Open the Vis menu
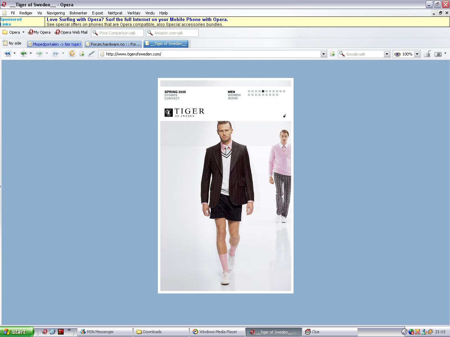 click(40, 13)
